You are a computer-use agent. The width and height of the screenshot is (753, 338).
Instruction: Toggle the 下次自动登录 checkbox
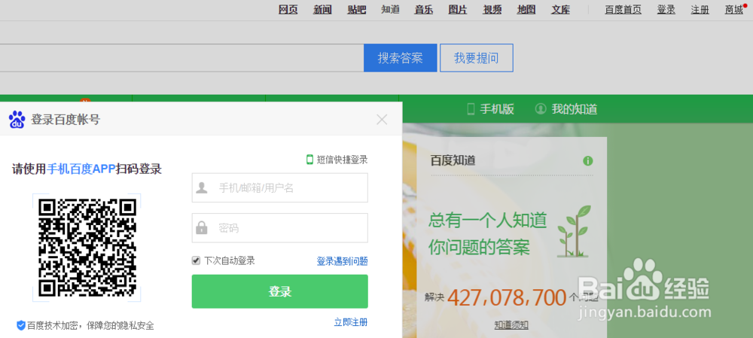tap(196, 260)
